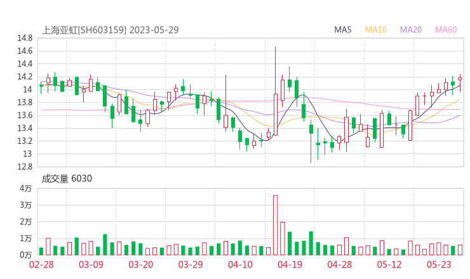Click the 0万 volume axis label
470x279 pixels.
(x=26, y=256)
